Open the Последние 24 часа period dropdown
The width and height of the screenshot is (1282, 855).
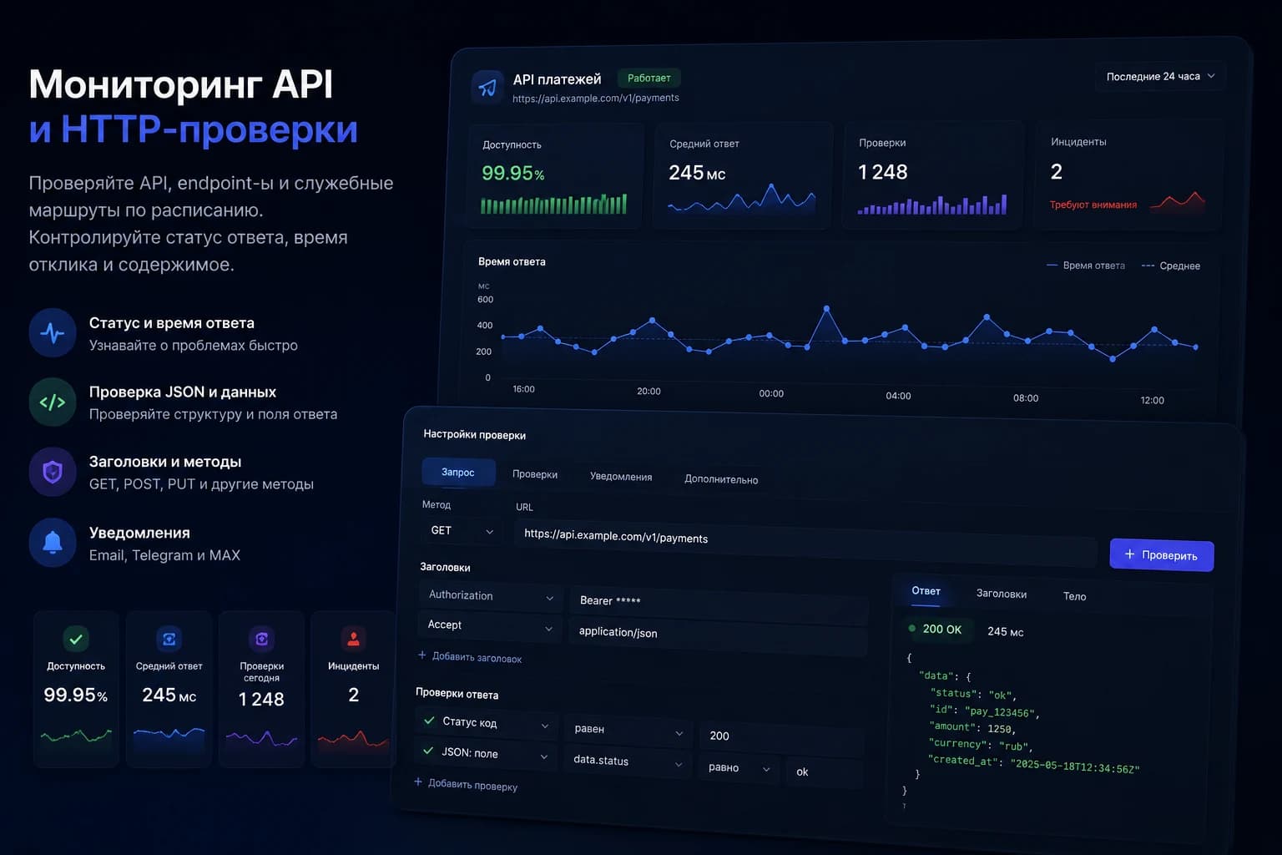point(1160,76)
